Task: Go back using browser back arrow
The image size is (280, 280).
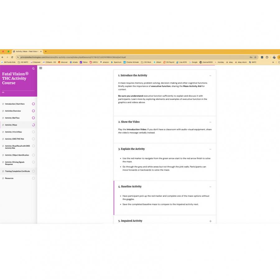Action: coord(3,57)
